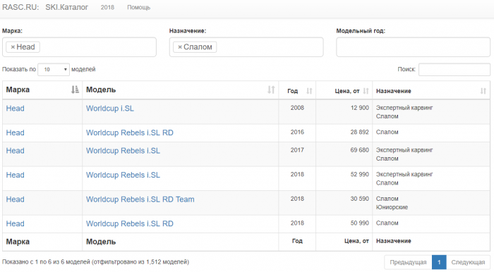Open Worldcup Rebels i.SL 2017 model link

[123, 151]
